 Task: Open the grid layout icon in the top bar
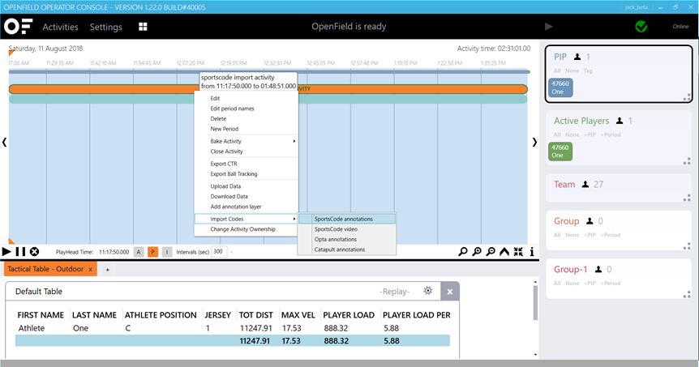tap(143, 27)
